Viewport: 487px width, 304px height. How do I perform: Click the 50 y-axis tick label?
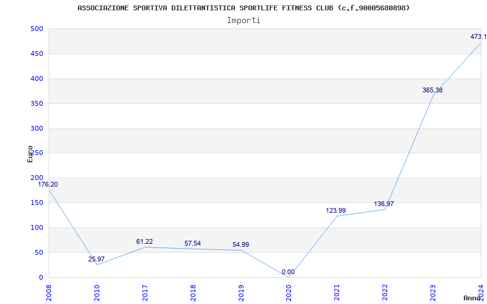coord(38,252)
